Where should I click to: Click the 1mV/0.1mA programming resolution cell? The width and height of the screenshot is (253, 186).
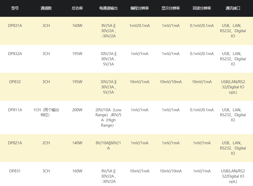(139, 25)
